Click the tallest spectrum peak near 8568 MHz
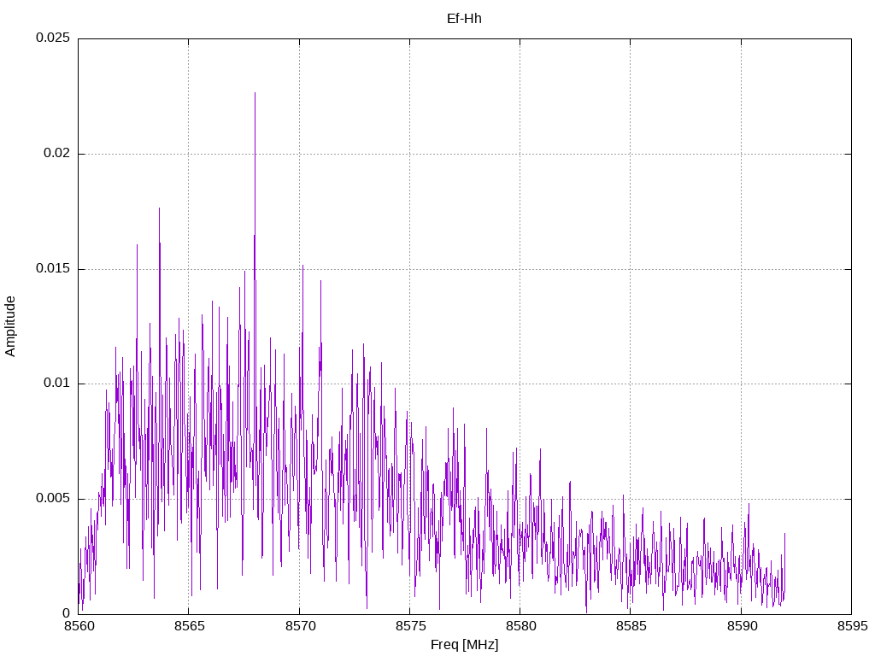875x656 pixels. click(x=255, y=94)
